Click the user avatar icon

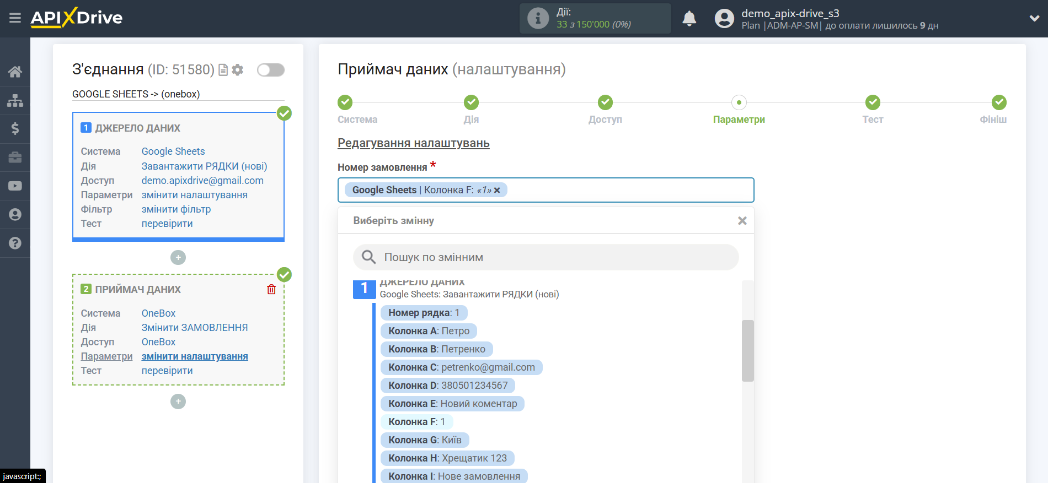tap(724, 19)
